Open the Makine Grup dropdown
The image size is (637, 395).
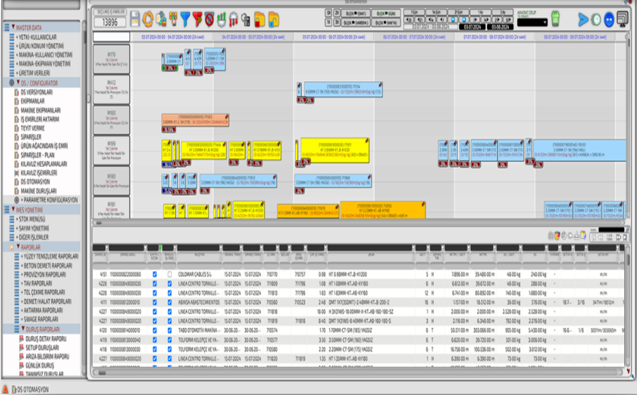tap(532, 23)
